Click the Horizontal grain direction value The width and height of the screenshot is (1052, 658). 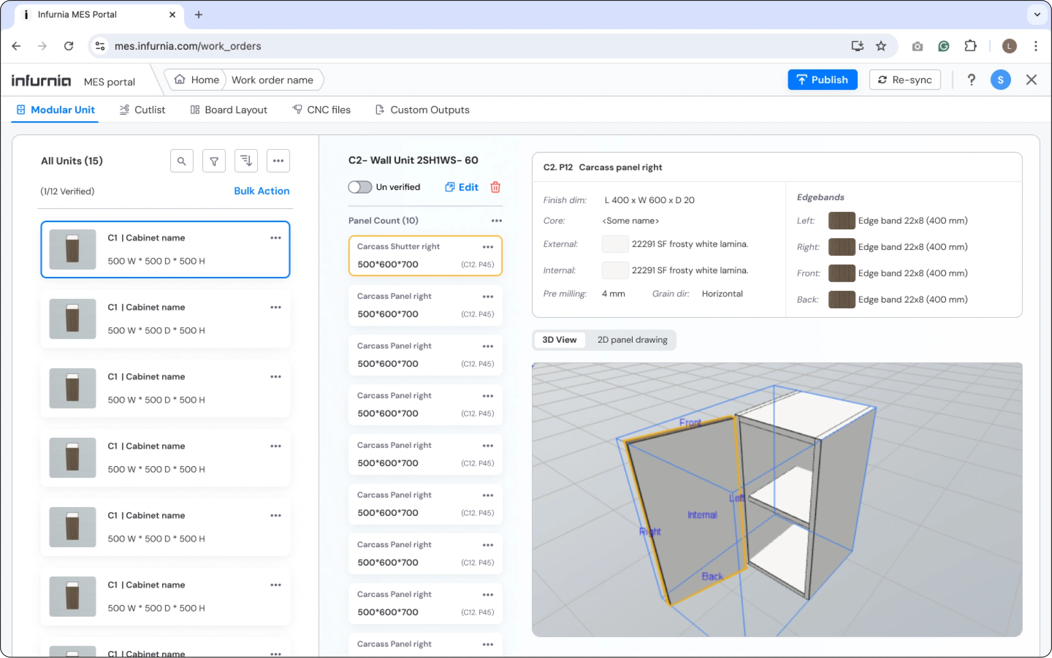pyautogui.click(x=722, y=294)
